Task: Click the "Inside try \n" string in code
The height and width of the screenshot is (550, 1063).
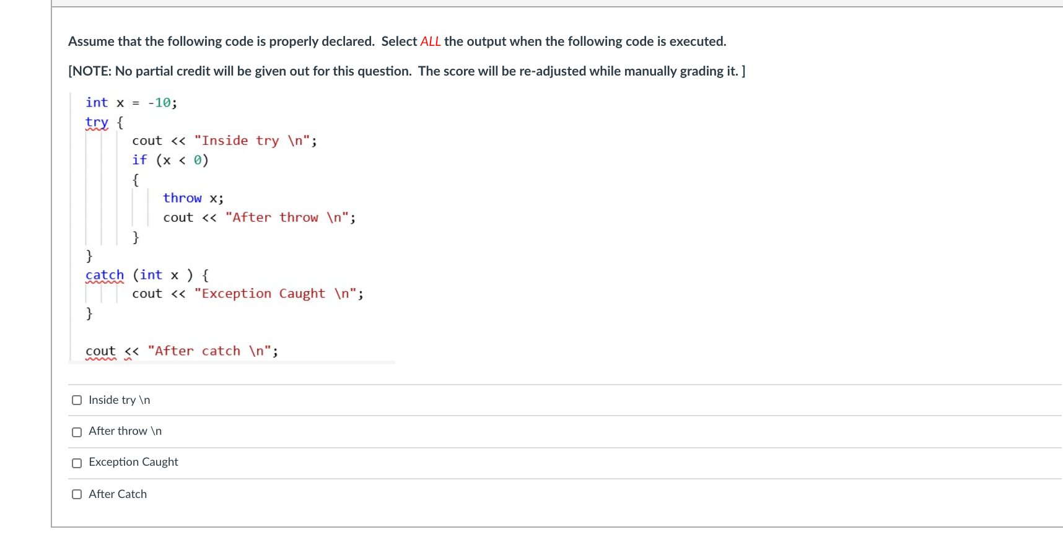Action: [252, 141]
